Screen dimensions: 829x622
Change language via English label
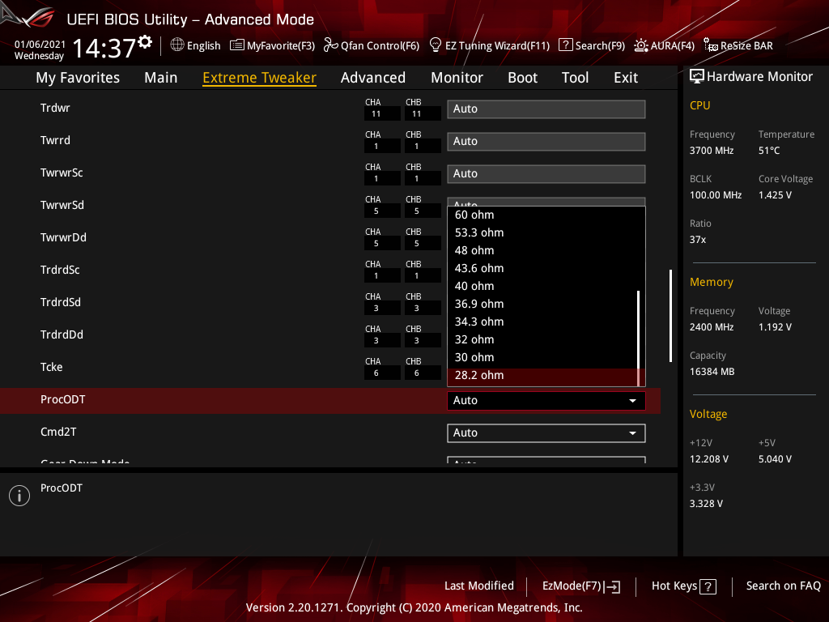click(203, 46)
